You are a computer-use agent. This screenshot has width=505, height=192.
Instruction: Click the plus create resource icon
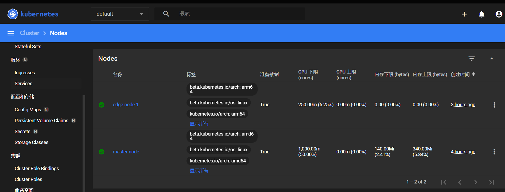464,14
